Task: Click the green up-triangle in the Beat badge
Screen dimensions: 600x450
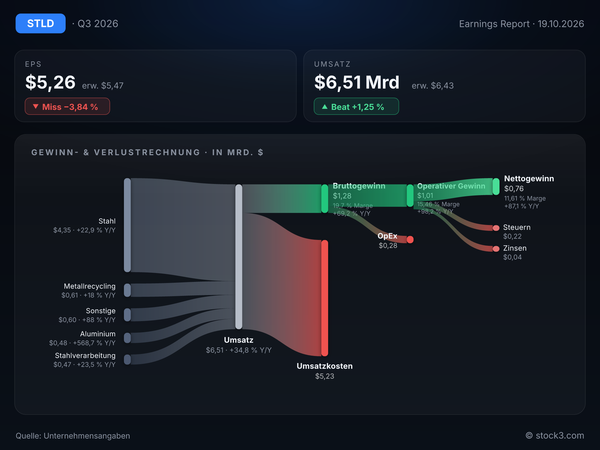Action: 325,106
